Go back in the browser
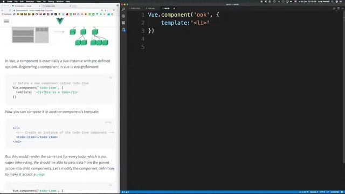 [2, 10]
